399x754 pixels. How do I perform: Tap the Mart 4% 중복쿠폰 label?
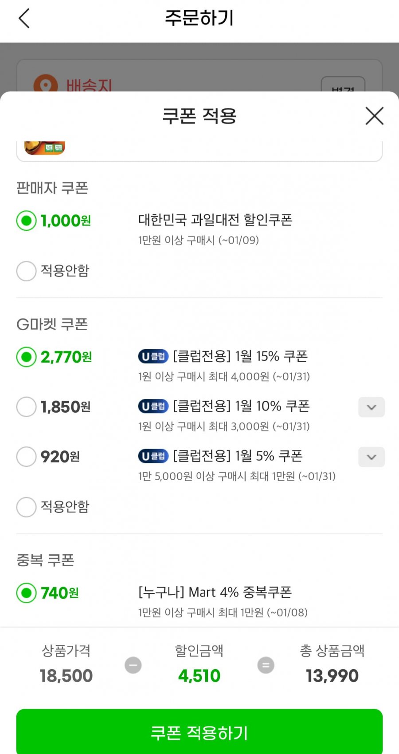[215, 592]
